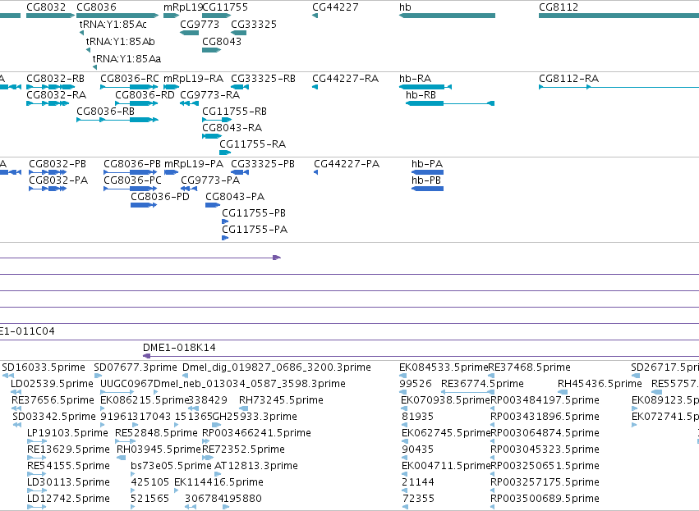Select the CG9773-RA transcript
Screen dimensions: 699x511
(x=190, y=103)
